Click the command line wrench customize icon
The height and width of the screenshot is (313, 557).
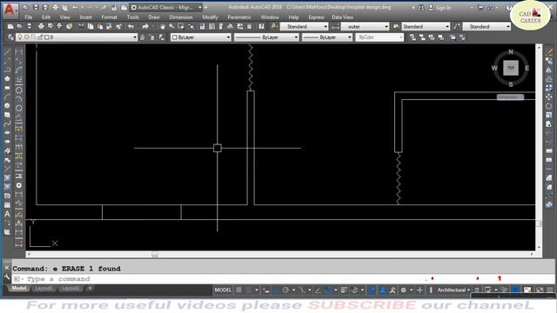click(x=7, y=277)
